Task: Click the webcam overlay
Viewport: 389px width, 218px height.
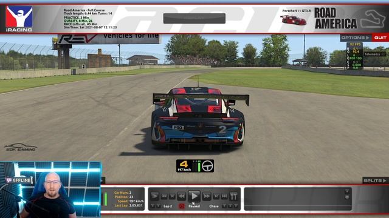Action: [x=50, y=190]
